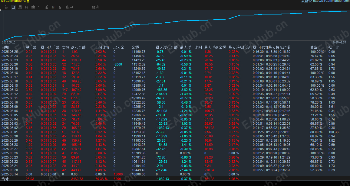Screen dimensions: 350x186
Task: Click the 次数 column header
Action: pyautogui.click(x=65, y=47)
